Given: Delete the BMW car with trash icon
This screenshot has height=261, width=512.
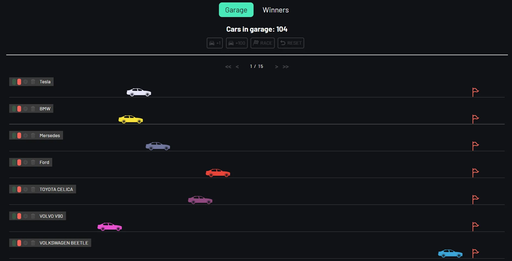Looking at the screenshot, I should pyautogui.click(x=33, y=109).
